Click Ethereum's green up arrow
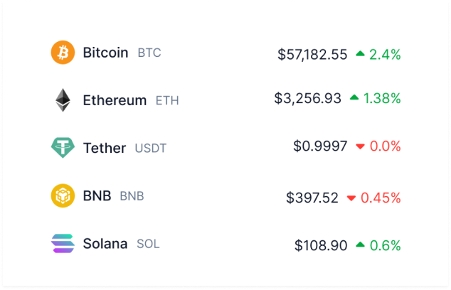The image size is (451, 290). click(x=354, y=98)
